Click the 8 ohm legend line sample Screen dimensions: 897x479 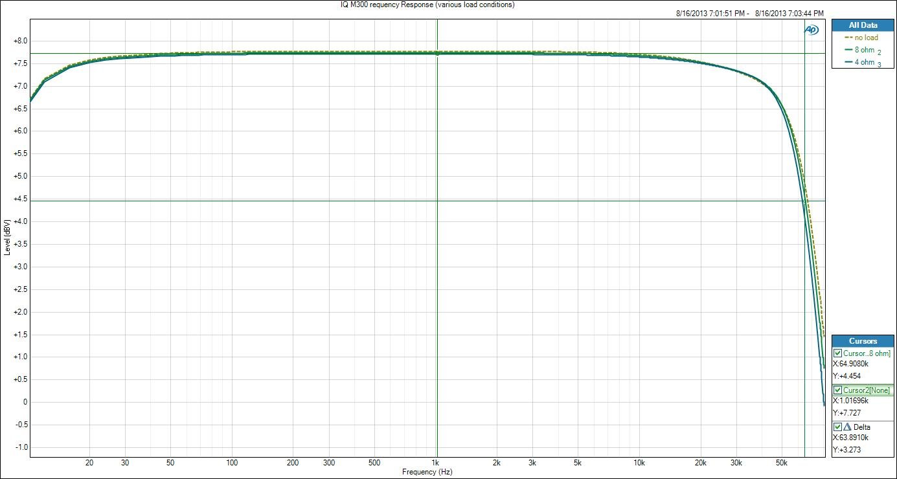(x=850, y=50)
